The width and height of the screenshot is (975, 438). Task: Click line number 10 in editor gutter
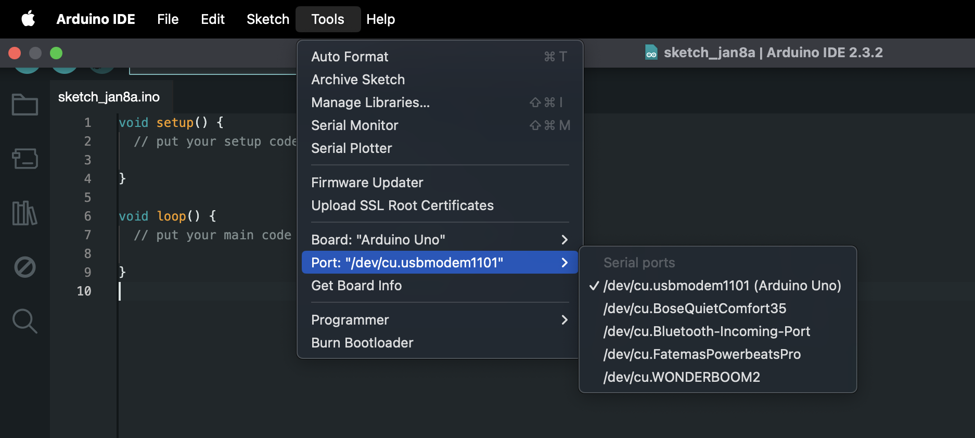(x=84, y=291)
